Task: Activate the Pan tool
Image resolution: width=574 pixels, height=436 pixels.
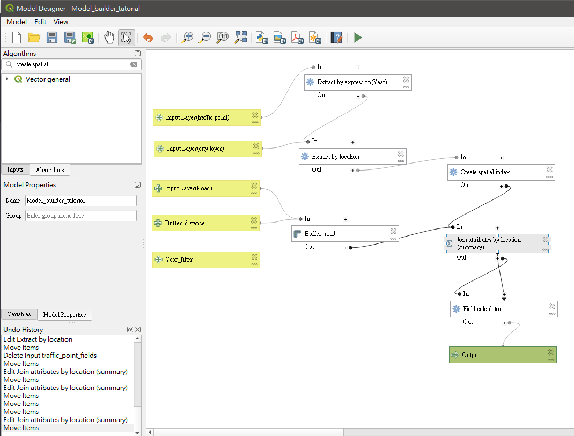Action: (110, 38)
